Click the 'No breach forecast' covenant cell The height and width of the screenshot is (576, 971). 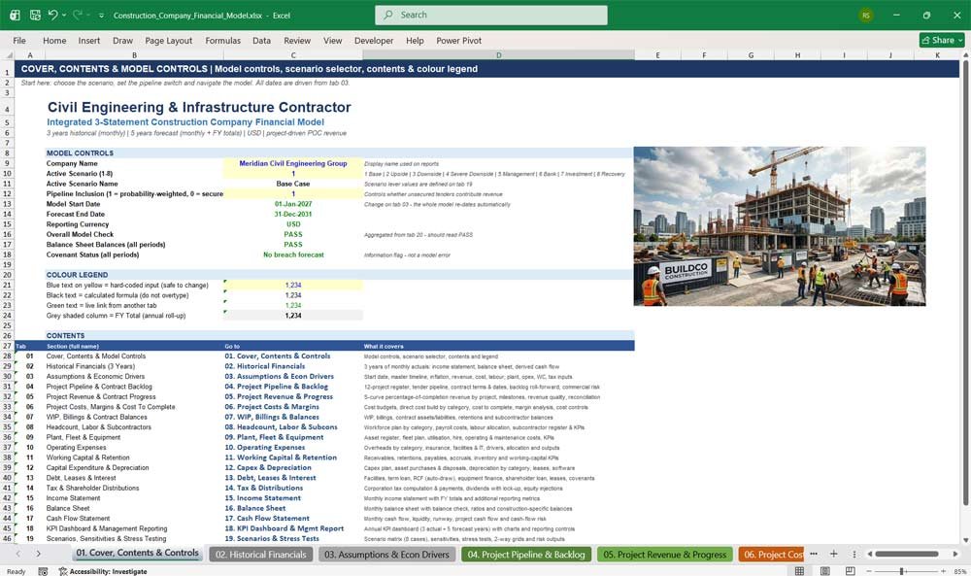point(293,254)
